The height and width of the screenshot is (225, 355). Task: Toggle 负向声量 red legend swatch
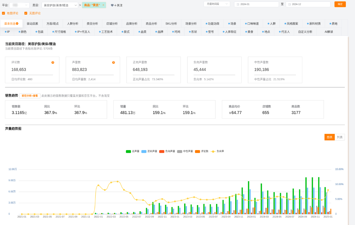click(162, 151)
